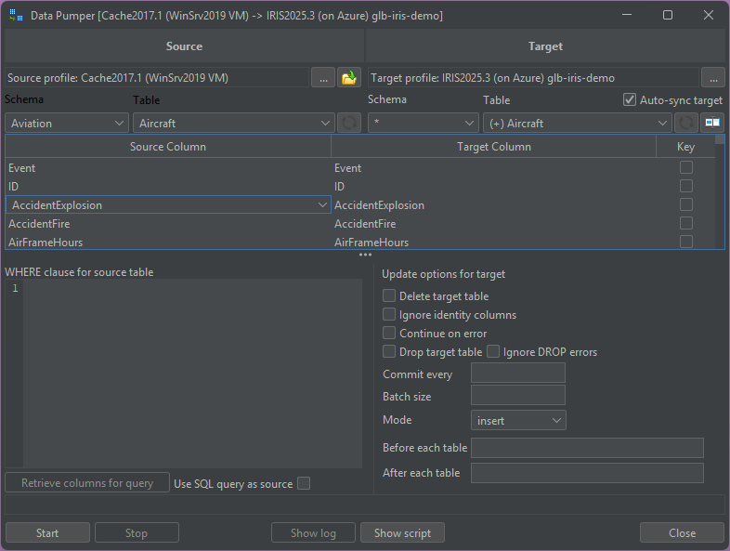Image resolution: width=730 pixels, height=551 pixels.
Task: Click the Key column header
Action: pos(685,146)
